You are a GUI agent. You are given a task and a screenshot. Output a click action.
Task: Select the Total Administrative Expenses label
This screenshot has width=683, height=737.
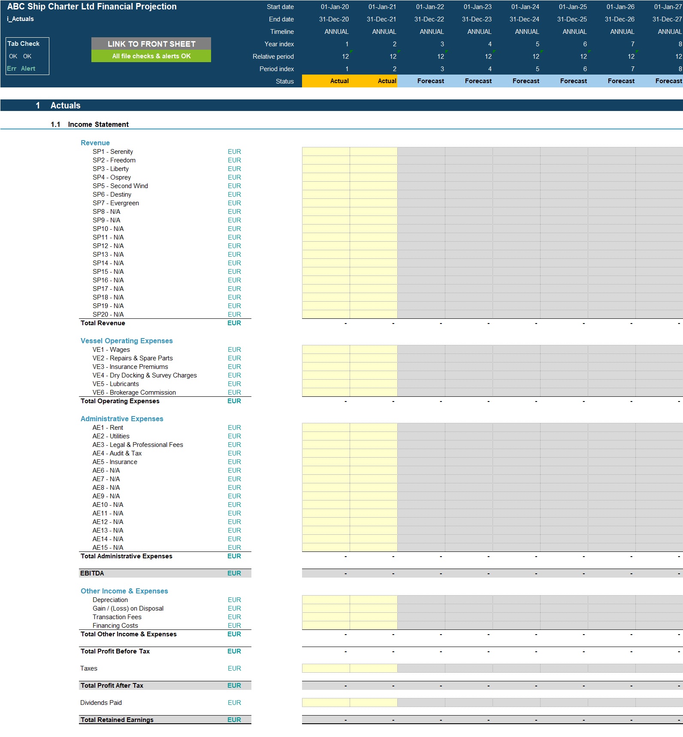pos(127,556)
